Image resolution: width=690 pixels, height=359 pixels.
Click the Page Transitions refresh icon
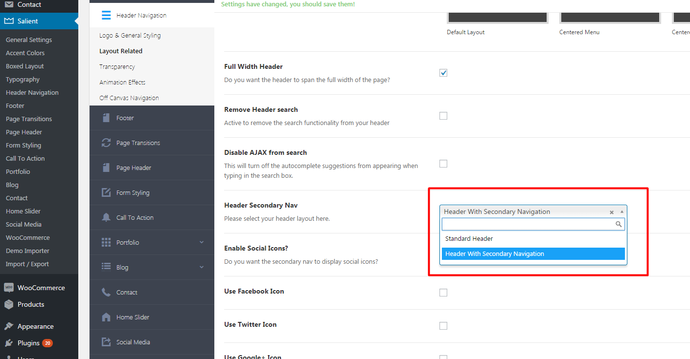click(106, 143)
